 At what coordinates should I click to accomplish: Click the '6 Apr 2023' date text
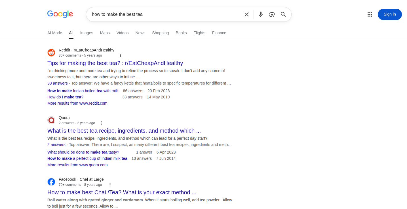(x=166, y=152)
